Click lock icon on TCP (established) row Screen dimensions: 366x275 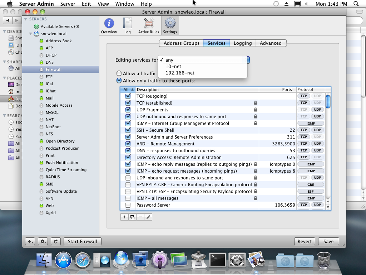click(x=256, y=103)
